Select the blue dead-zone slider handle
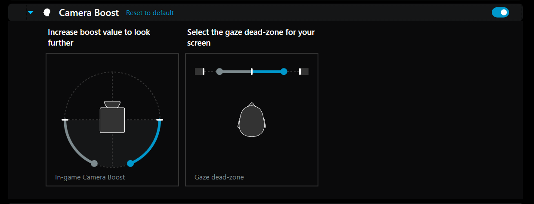This screenshot has width=534, height=204. (284, 71)
